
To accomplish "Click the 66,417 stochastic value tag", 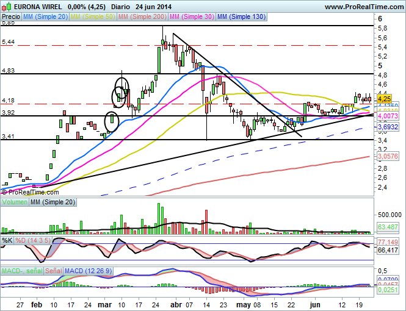I will point(388,250).
